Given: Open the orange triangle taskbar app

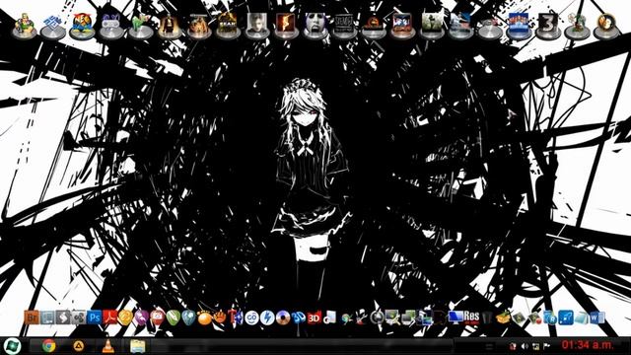Looking at the screenshot, I should (79, 346).
